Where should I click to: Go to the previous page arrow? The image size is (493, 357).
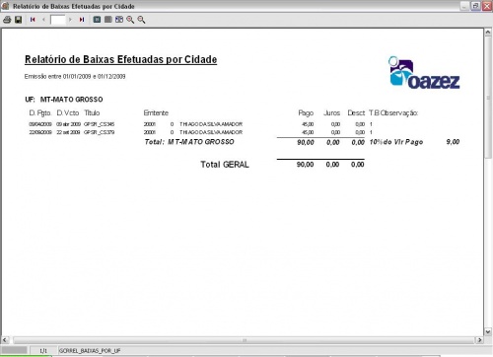pos(43,20)
